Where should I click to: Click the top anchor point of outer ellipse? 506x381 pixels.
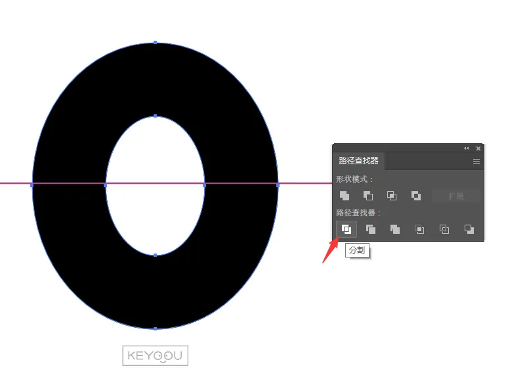(x=155, y=42)
